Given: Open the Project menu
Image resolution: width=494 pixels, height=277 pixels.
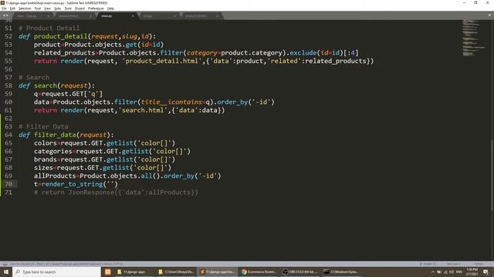Looking at the screenshot, I should (x=80, y=8).
